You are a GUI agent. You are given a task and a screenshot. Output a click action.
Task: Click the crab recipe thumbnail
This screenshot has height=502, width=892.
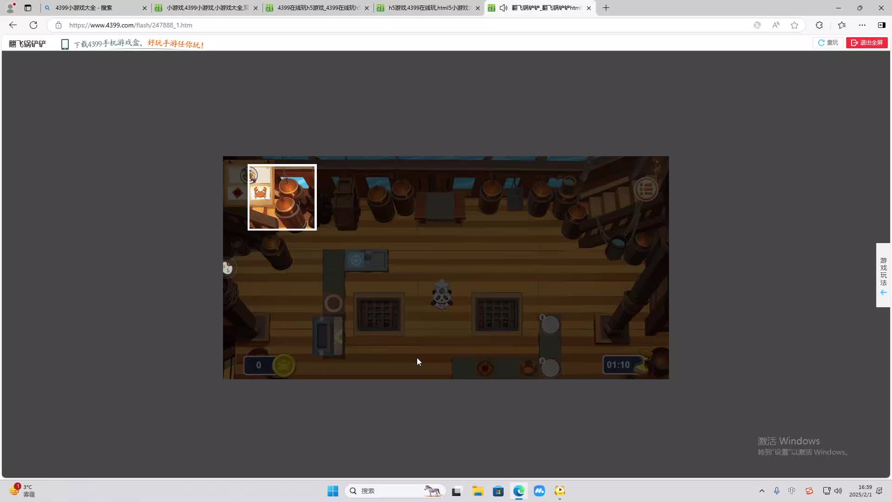(x=260, y=192)
